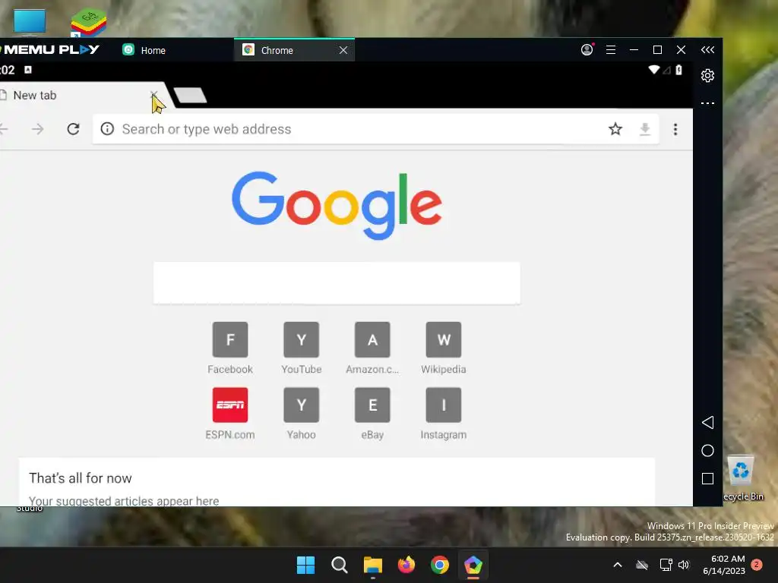Open the MEmu hamburger menu
This screenshot has height=583, width=778.
(x=611, y=49)
